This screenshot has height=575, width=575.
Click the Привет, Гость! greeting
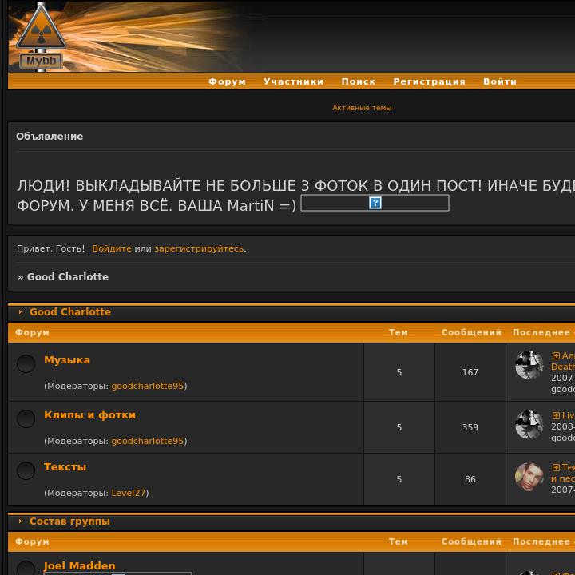tap(50, 248)
